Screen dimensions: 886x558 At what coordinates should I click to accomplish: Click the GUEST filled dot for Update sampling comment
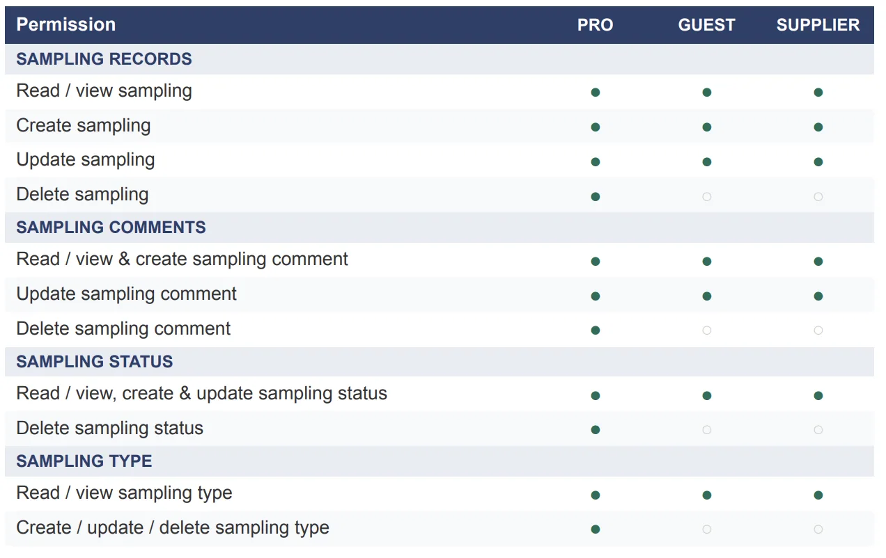click(x=706, y=296)
